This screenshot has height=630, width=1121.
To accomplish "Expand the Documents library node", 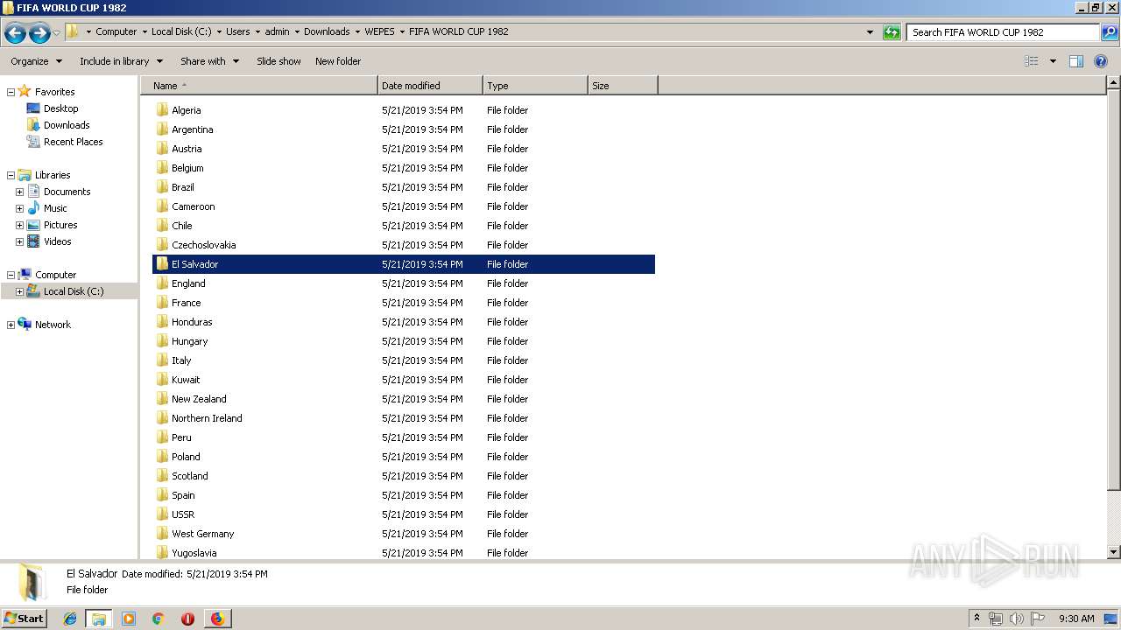I will click(19, 192).
